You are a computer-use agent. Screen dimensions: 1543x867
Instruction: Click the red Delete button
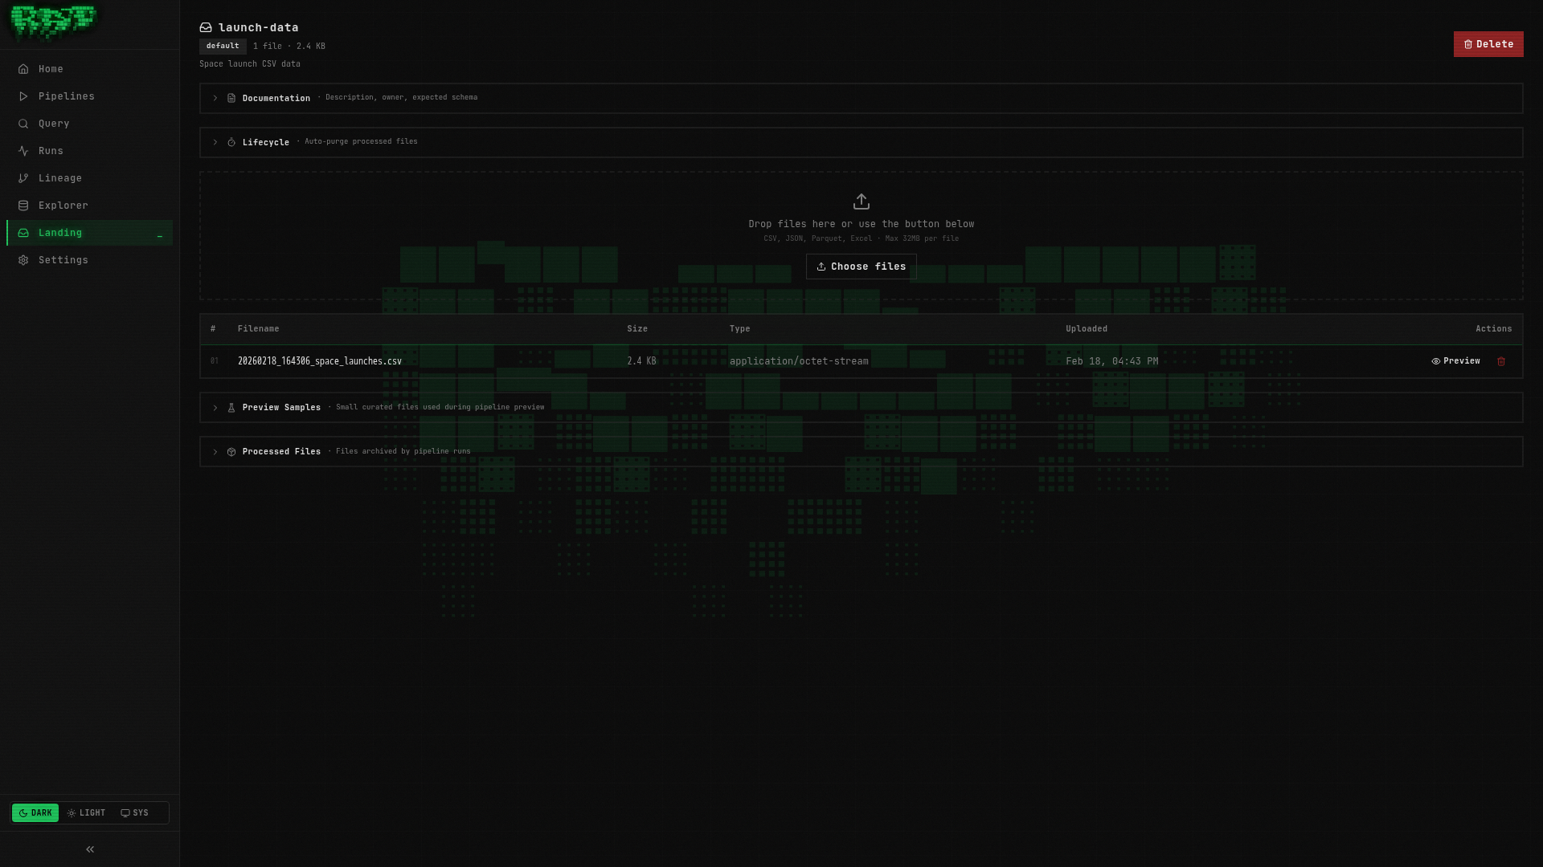[x=1488, y=44]
